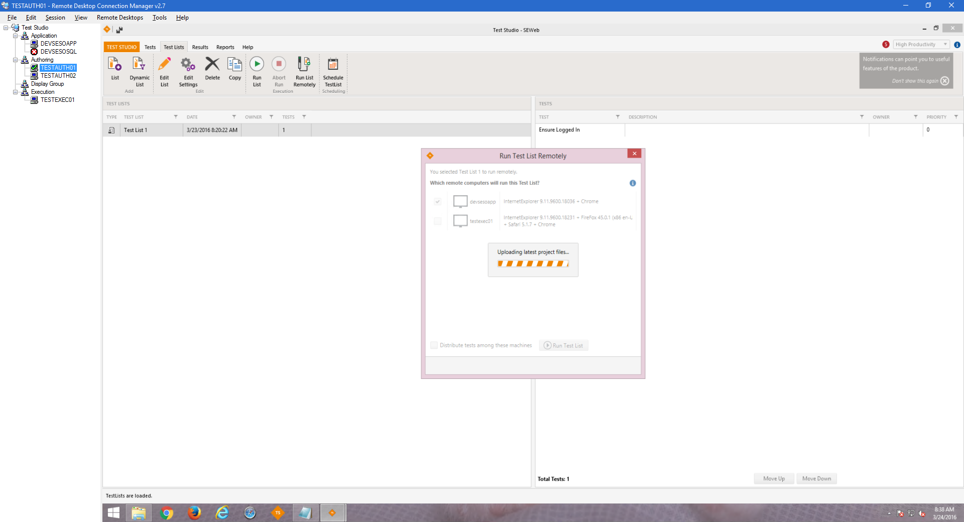
Task: Switch to the Results tab
Action: [200, 47]
